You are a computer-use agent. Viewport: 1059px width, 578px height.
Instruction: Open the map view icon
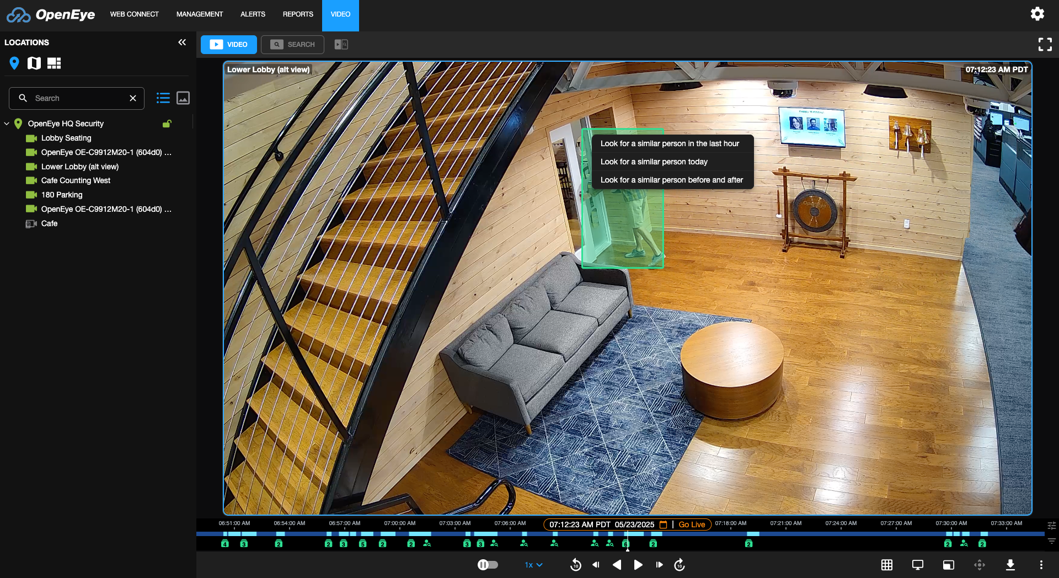pos(34,63)
